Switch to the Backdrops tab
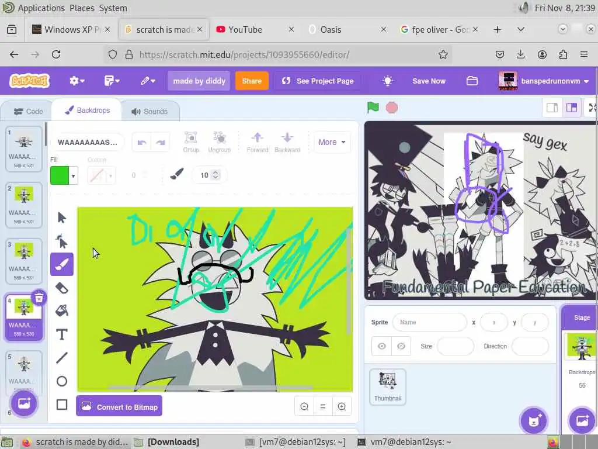Screen dimensions: 598x449 click(x=88, y=110)
